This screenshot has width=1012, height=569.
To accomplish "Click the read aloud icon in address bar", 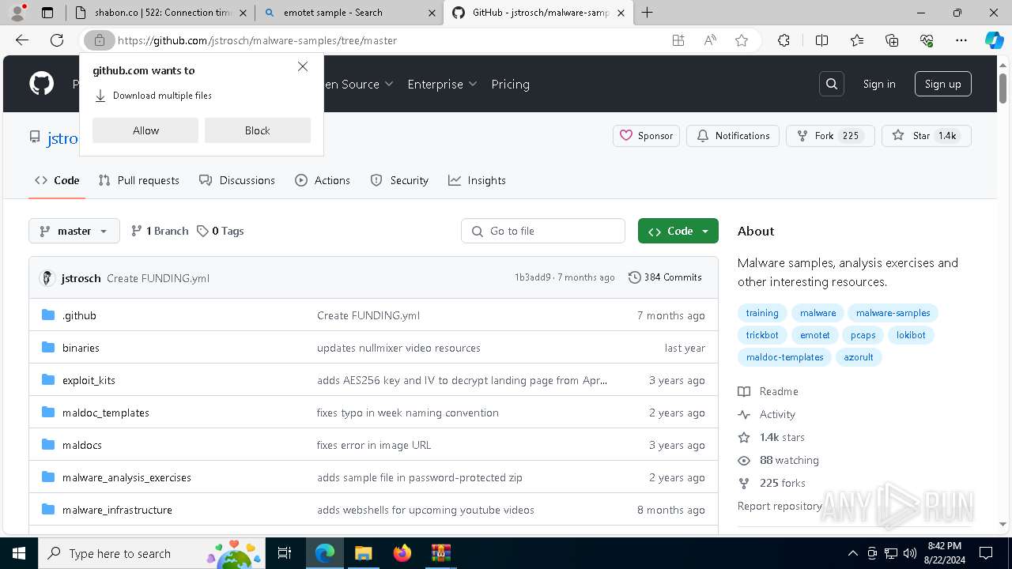I will 710,40.
